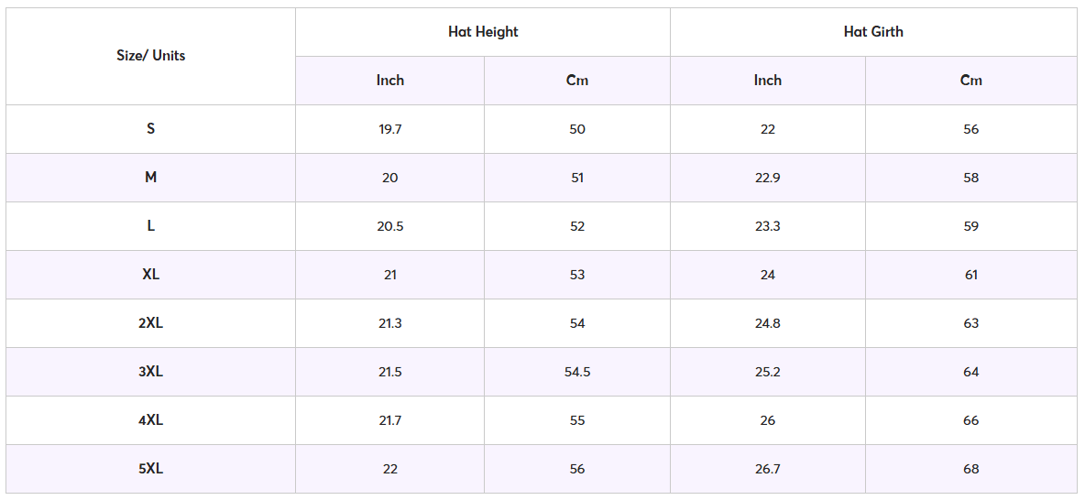Click the 19.7 inch hat height cell
The image size is (1085, 500).
coord(390,129)
